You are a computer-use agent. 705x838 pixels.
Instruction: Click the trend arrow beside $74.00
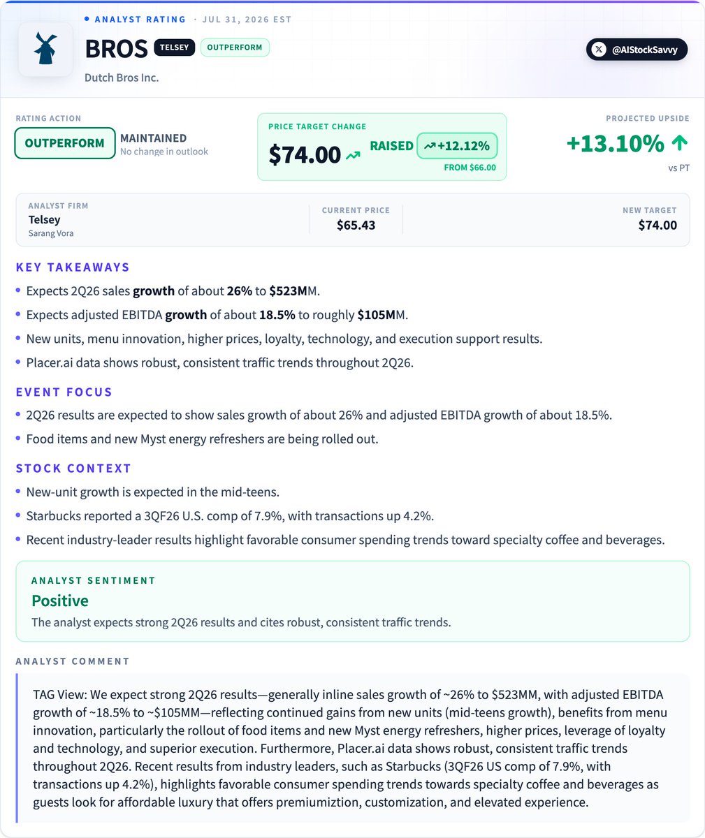click(353, 156)
